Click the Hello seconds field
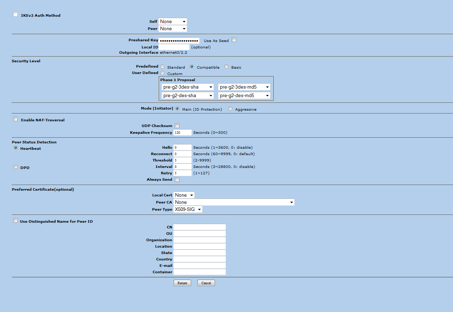This screenshot has height=312, width=453. 183,147
